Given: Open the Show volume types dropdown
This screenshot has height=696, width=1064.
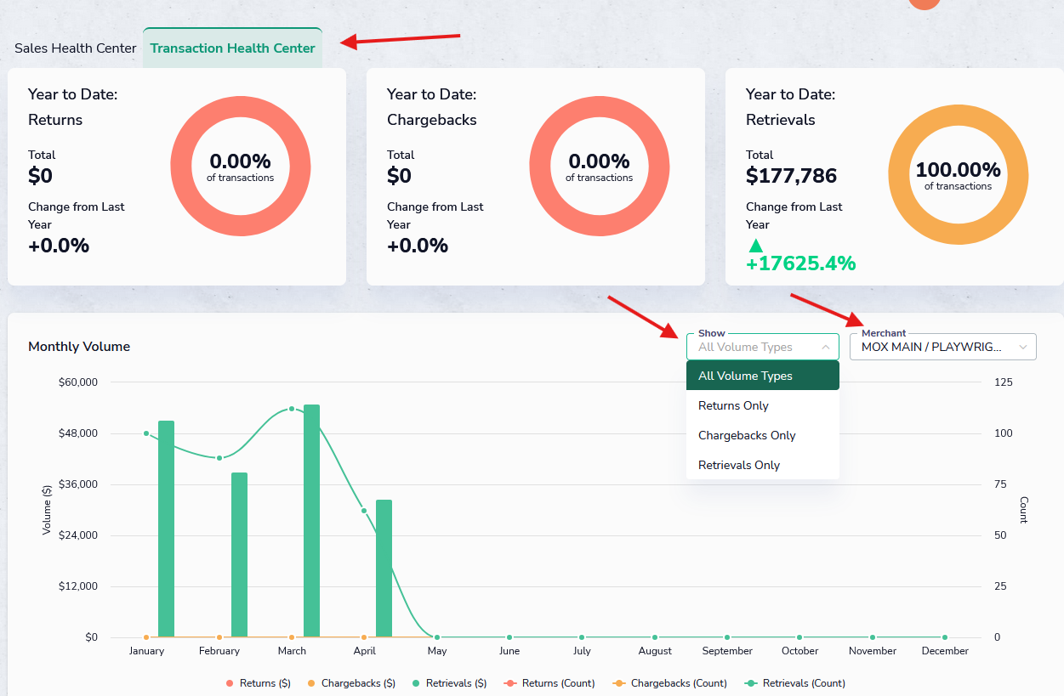Looking at the screenshot, I should point(762,347).
